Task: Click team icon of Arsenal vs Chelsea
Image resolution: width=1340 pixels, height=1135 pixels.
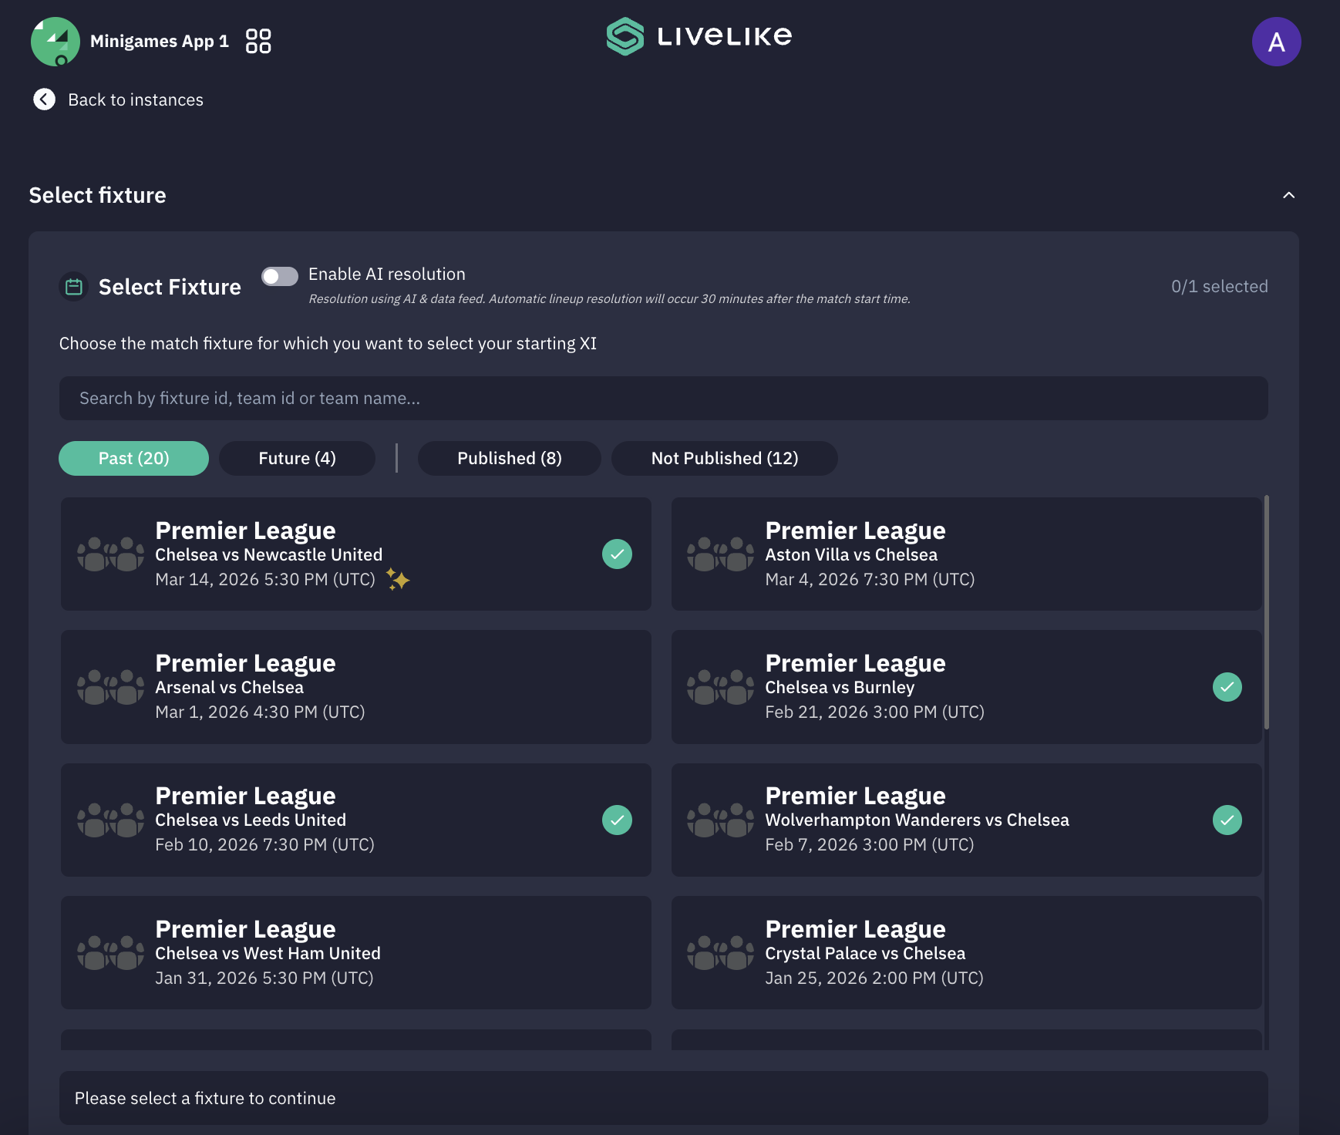Action: [110, 687]
